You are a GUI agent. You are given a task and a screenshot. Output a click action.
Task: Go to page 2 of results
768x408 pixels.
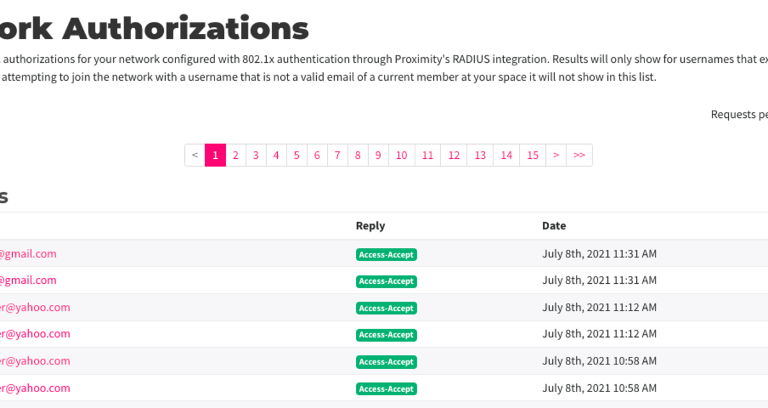pyautogui.click(x=236, y=155)
